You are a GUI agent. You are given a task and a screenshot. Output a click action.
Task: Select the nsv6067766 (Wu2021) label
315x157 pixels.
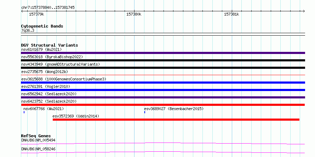(44, 109)
